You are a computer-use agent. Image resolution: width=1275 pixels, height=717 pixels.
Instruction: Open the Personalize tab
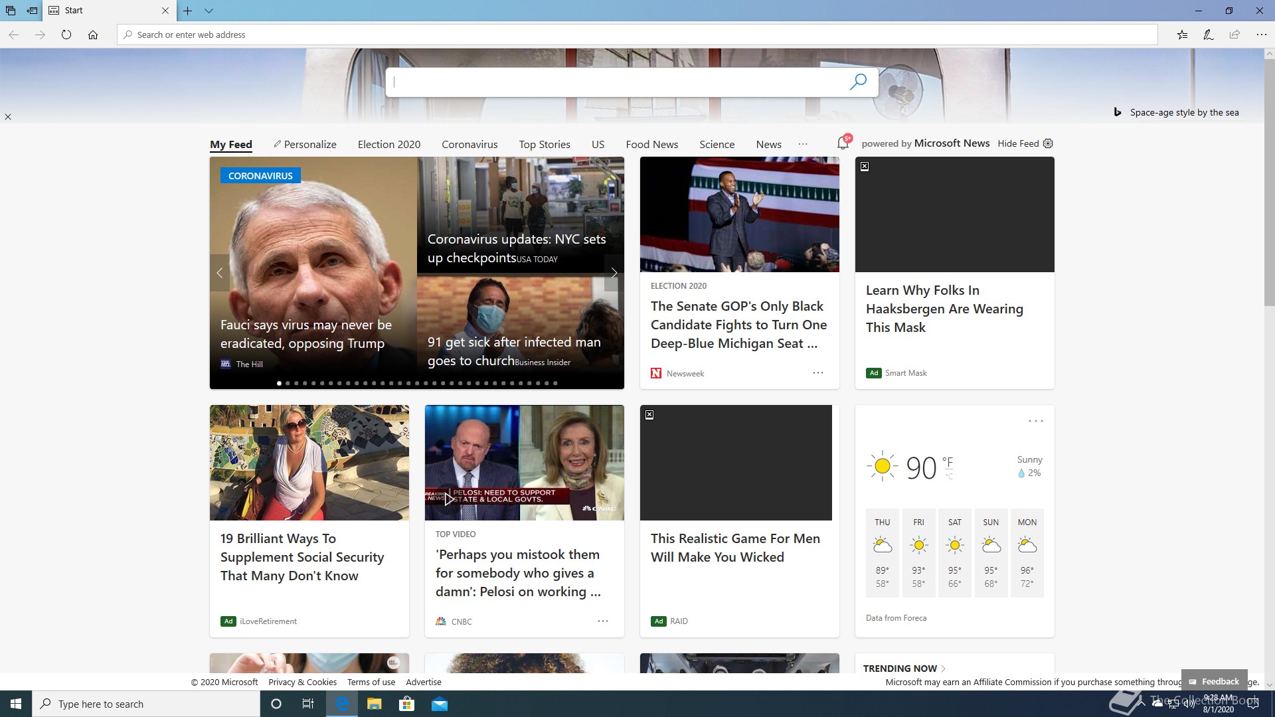point(305,144)
